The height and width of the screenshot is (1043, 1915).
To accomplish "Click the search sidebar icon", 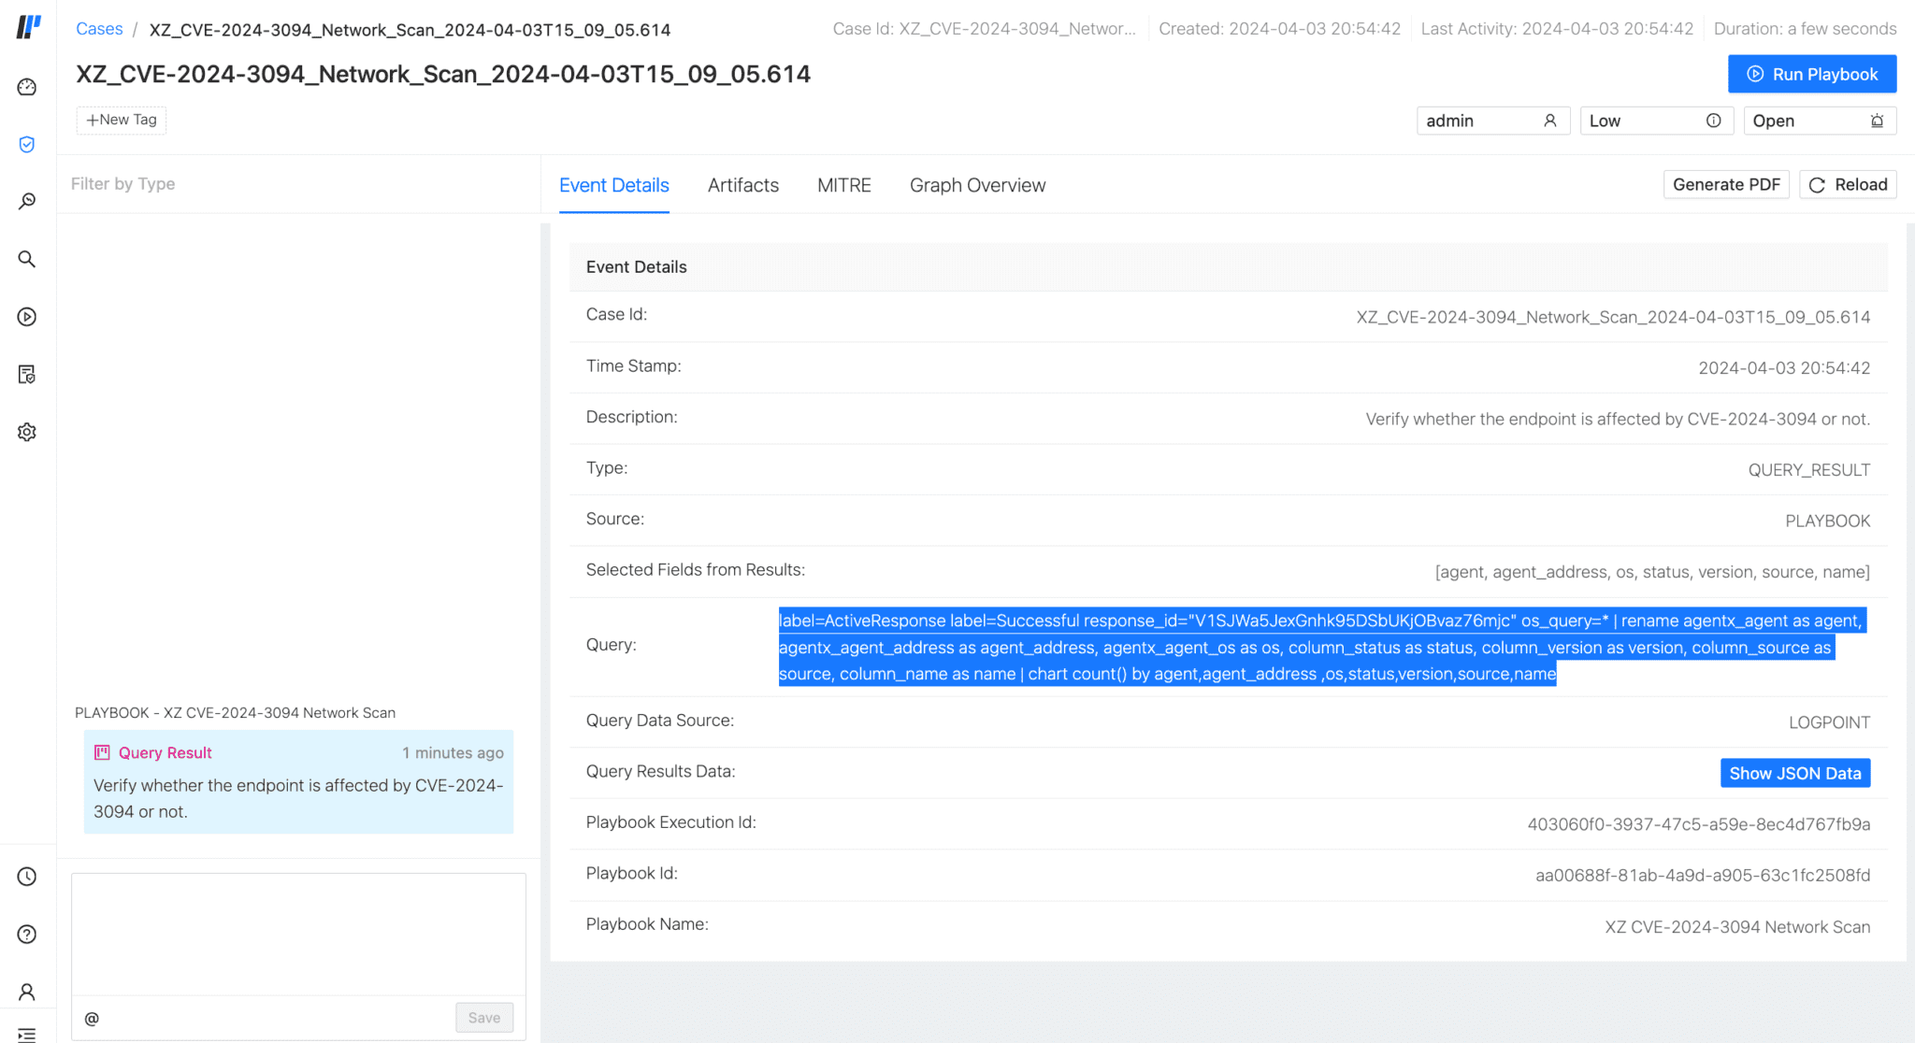I will click(x=27, y=259).
